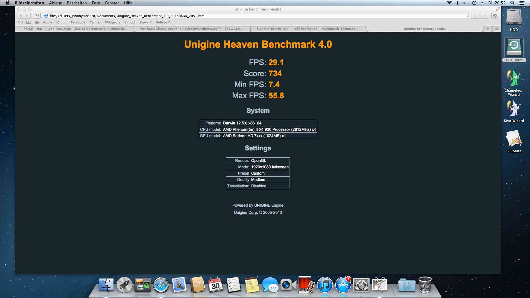Expand the Beliebt bookmarks dropdown

pyautogui.click(x=163, y=22)
